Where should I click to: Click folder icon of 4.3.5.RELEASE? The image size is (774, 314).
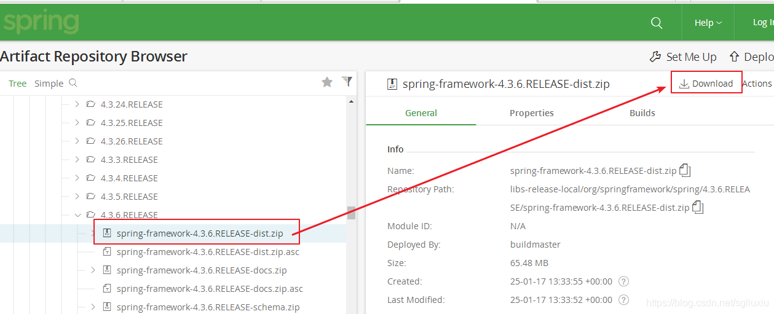(x=91, y=197)
